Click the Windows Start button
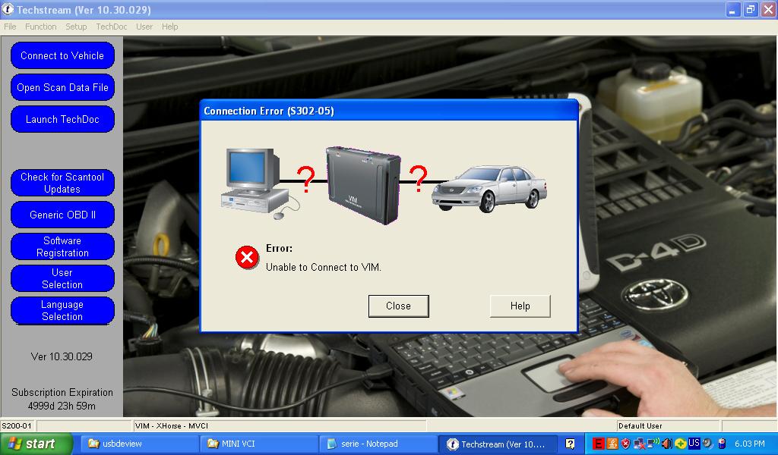The height and width of the screenshot is (455, 778). (36, 444)
